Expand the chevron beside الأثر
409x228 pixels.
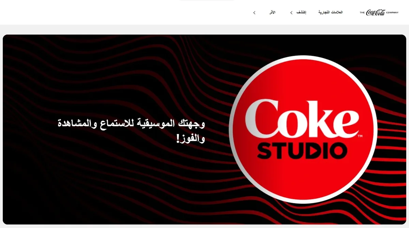tap(254, 13)
